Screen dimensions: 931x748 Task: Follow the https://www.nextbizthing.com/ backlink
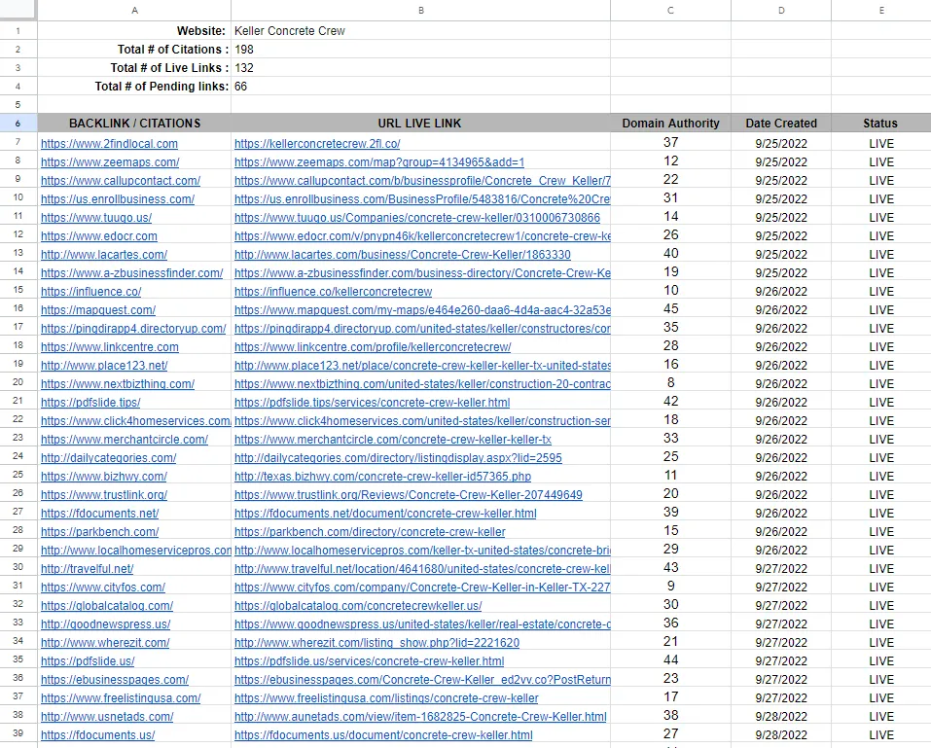click(x=118, y=384)
